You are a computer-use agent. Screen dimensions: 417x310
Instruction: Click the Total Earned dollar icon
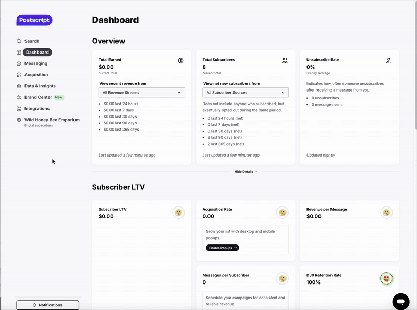click(181, 61)
